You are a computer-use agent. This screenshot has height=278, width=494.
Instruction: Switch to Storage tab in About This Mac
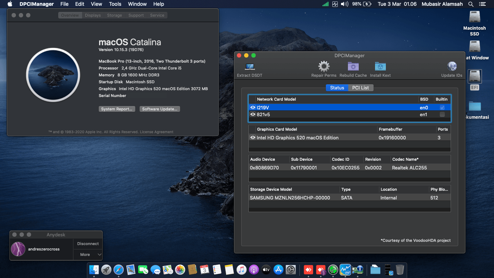(114, 15)
